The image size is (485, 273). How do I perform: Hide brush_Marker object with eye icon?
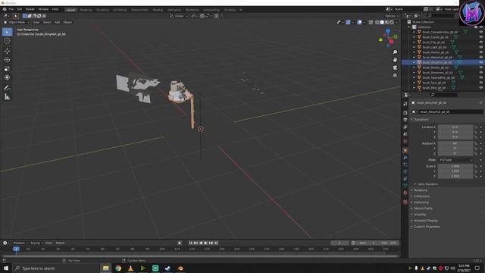(x=480, y=52)
